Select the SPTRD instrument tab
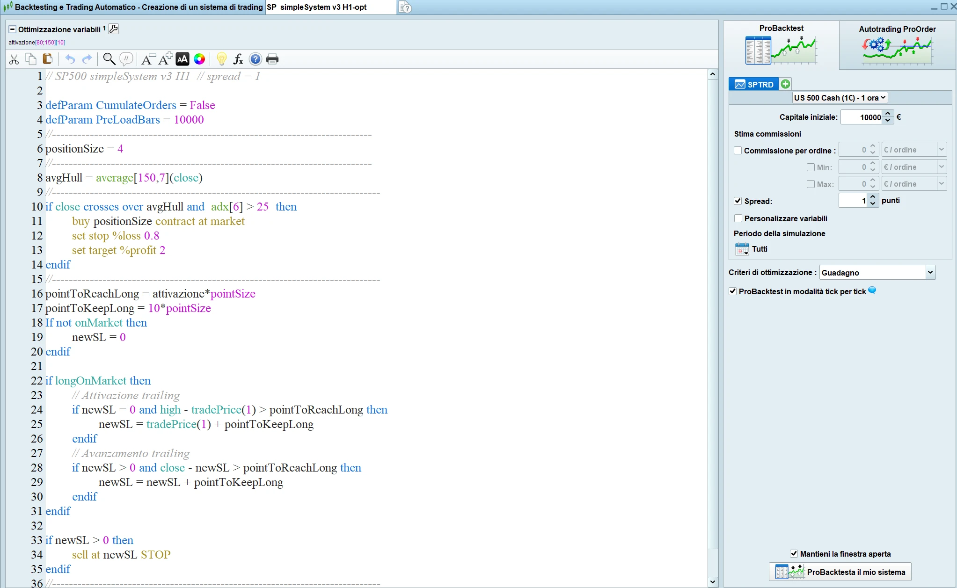This screenshot has width=957, height=588. click(x=754, y=84)
